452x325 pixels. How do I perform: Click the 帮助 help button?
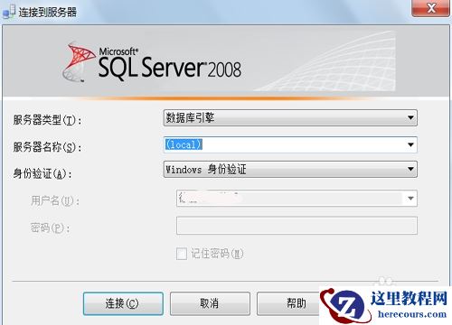288,303
